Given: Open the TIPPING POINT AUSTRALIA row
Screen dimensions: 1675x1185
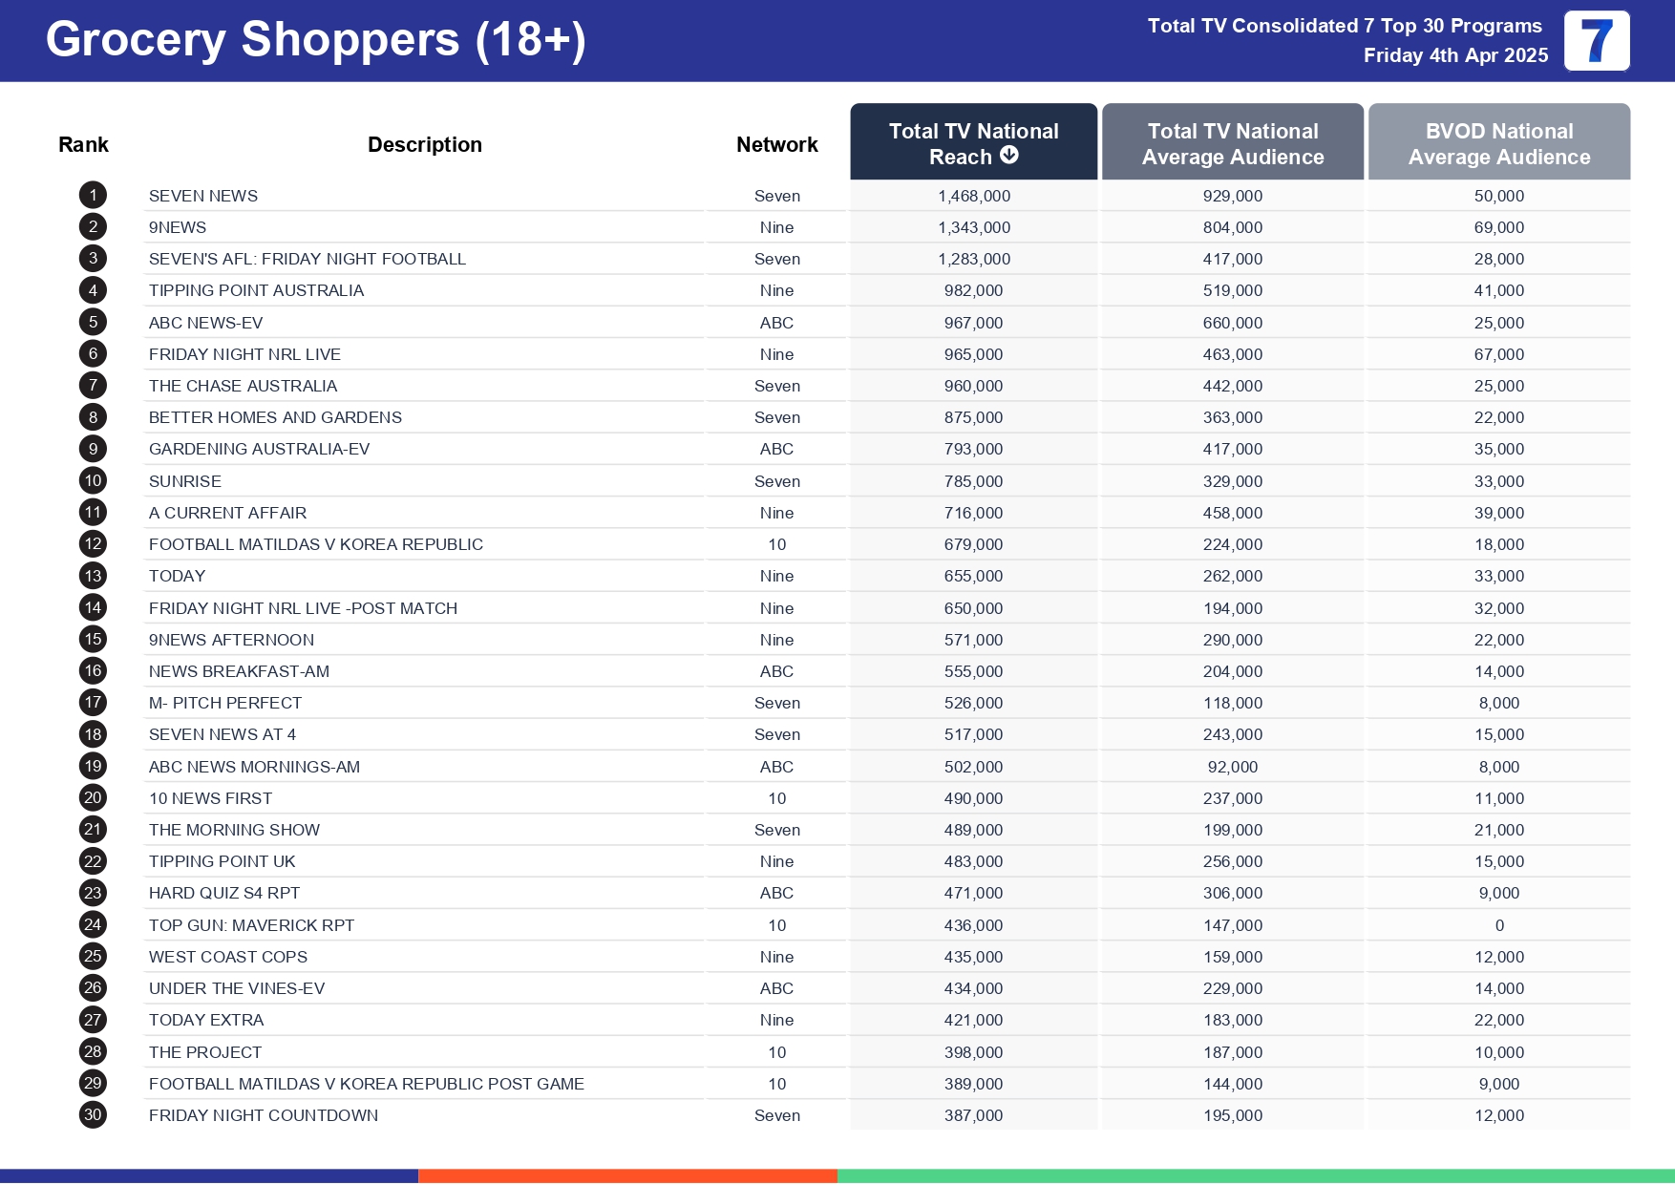Looking at the screenshot, I should click(256, 290).
